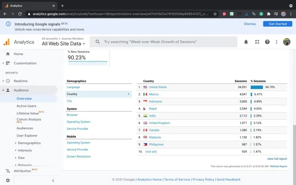
Task: Click the Browser link under System
Action: [x=72, y=115]
